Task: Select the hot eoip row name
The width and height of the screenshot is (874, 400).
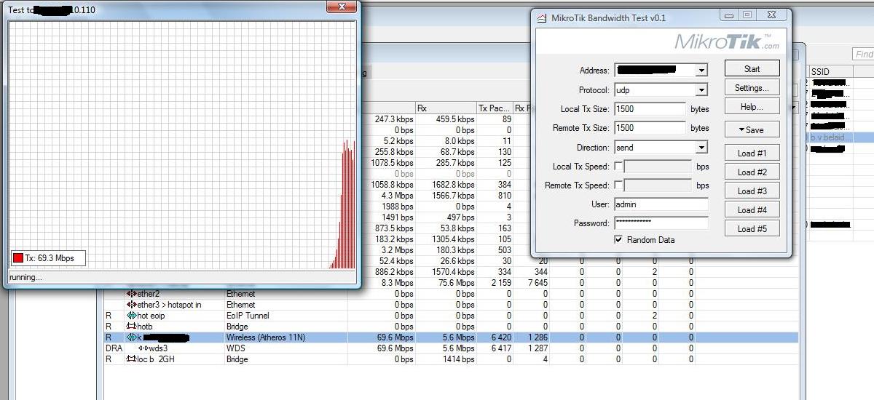Action: tap(152, 316)
